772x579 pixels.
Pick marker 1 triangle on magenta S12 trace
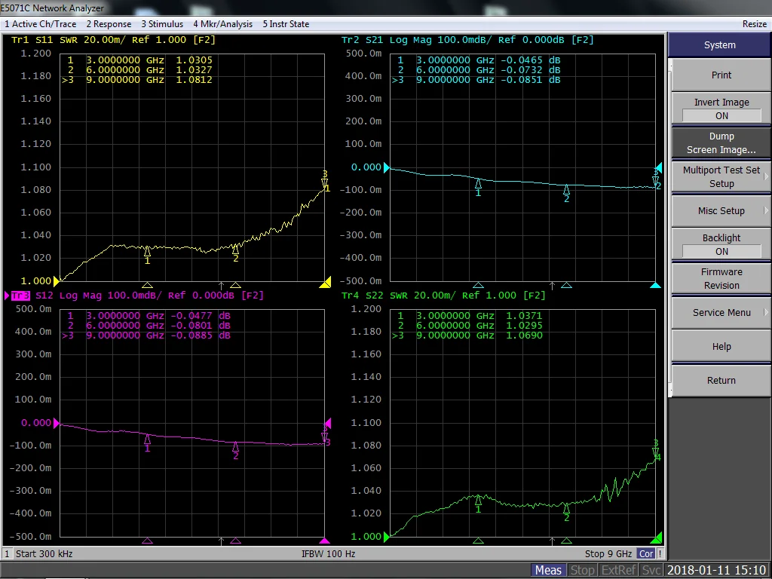147,440
